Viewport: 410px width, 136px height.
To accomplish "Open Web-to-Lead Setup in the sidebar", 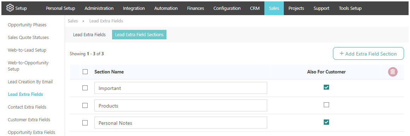I will 27,50.
